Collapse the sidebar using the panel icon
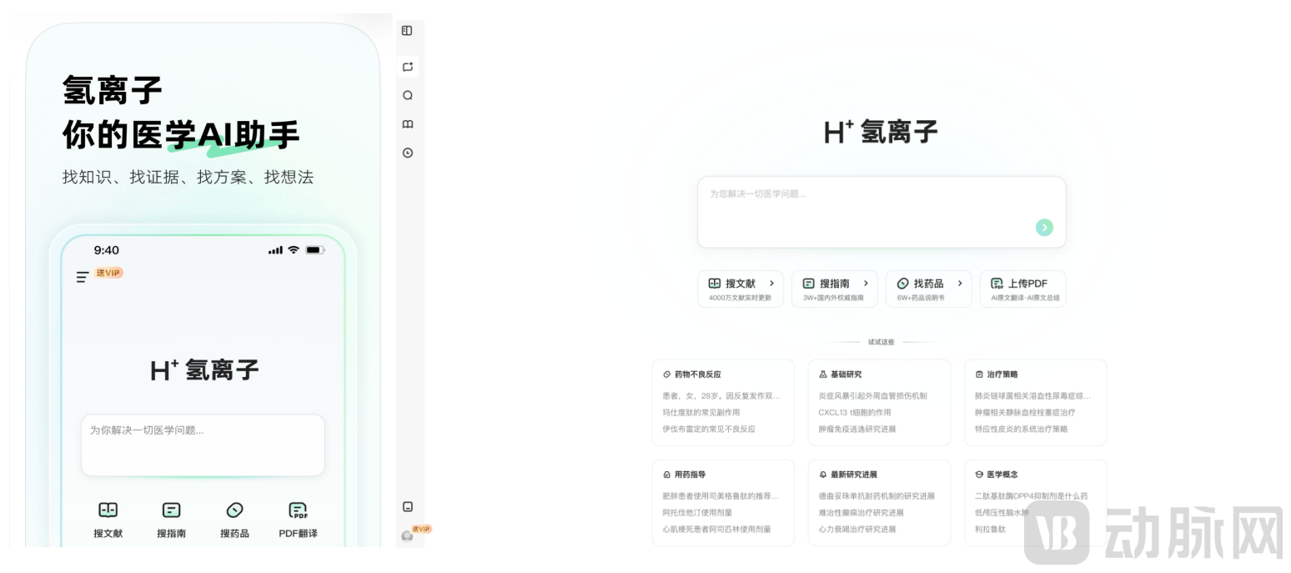 coord(407,31)
